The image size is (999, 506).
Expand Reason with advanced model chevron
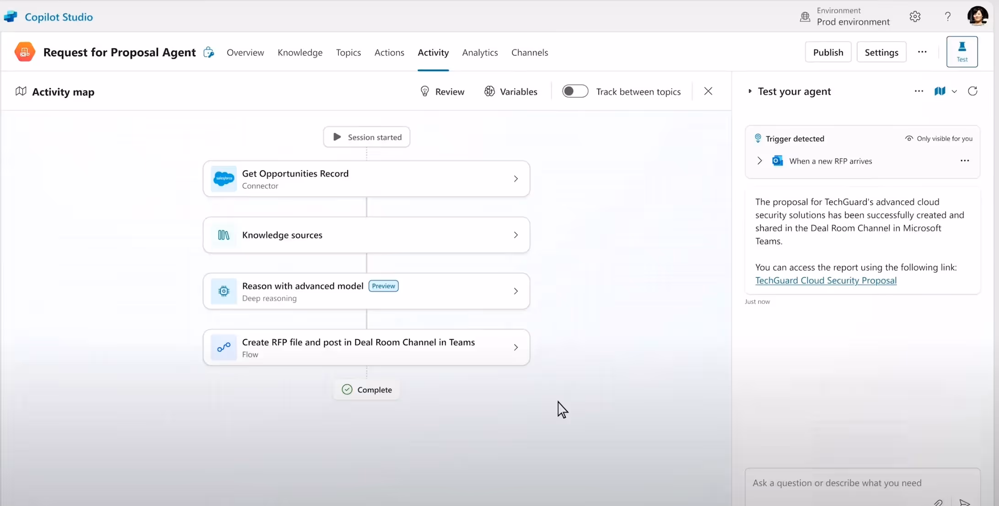516,291
